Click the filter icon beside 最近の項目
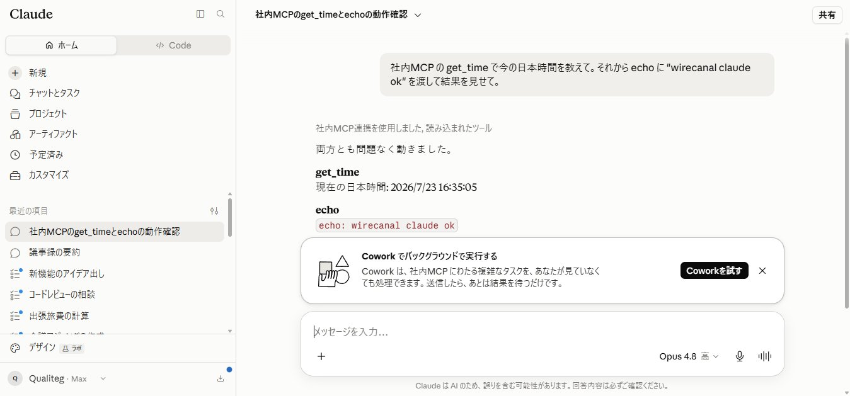Viewport: 850px width, 396px height. 214,211
